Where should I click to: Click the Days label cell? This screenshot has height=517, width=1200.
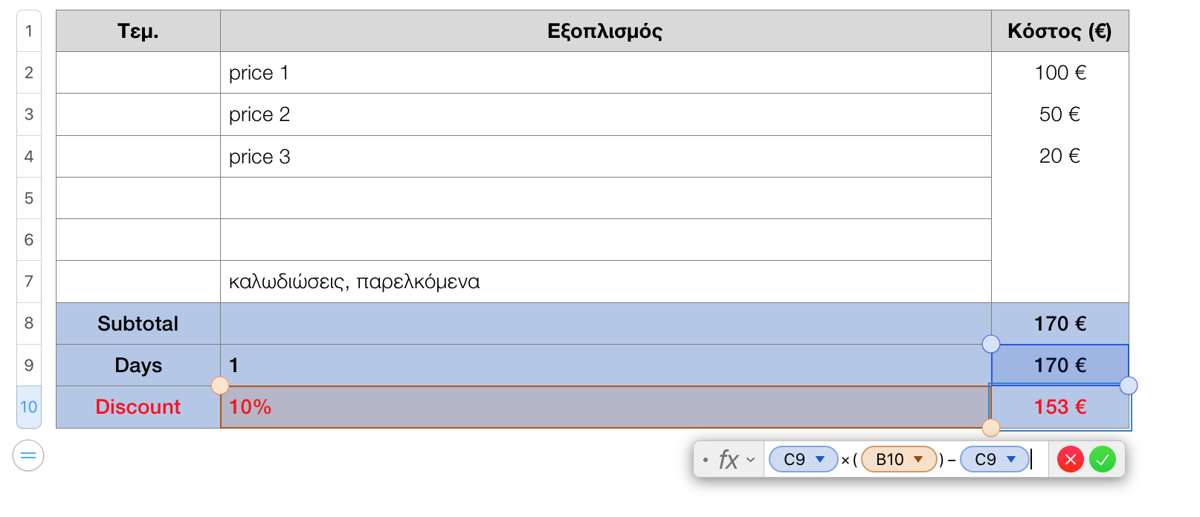pyautogui.click(x=138, y=365)
